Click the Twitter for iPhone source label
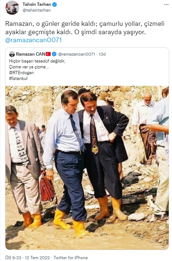This screenshot has height=261, width=172. pyautogui.click(x=71, y=257)
